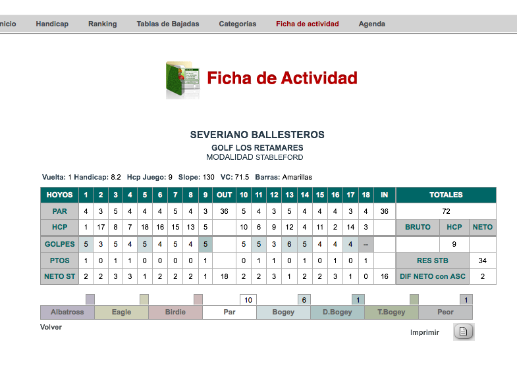The image size is (517, 373).
Task: Click the GOLPES row label
Action: (x=60, y=244)
